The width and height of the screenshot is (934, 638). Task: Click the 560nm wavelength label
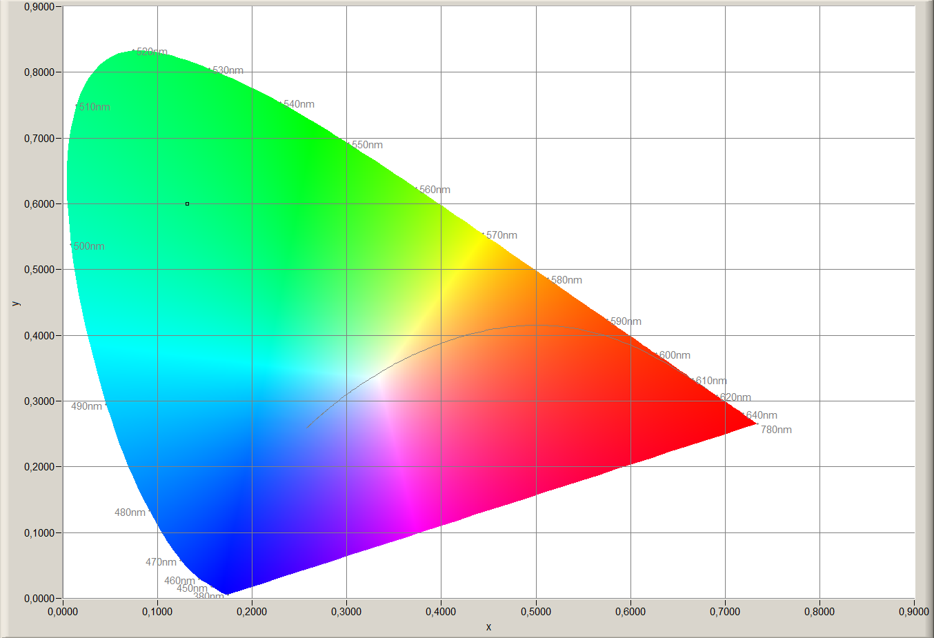point(435,190)
